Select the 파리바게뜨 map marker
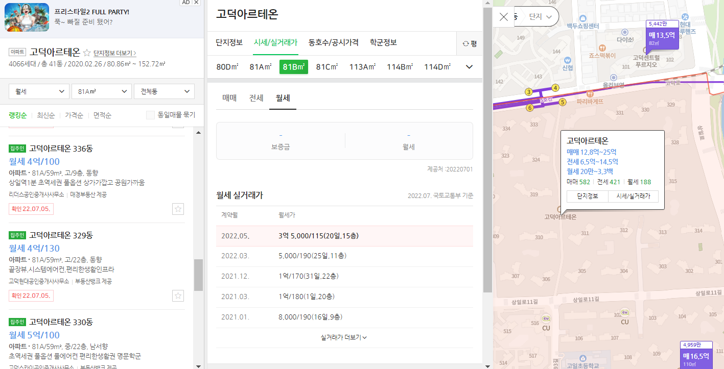Image resolution: width=724 pixels, height=369 pixels. pyautogui.click(x=590, y=94)
